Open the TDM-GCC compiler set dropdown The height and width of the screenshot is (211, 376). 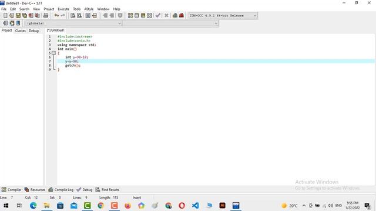point(223,16)
